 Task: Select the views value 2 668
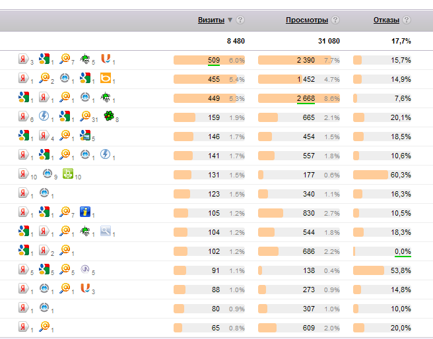[x=306, y=98]
